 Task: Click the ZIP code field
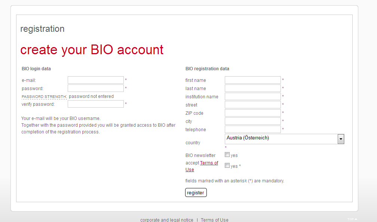click(252, 113)
